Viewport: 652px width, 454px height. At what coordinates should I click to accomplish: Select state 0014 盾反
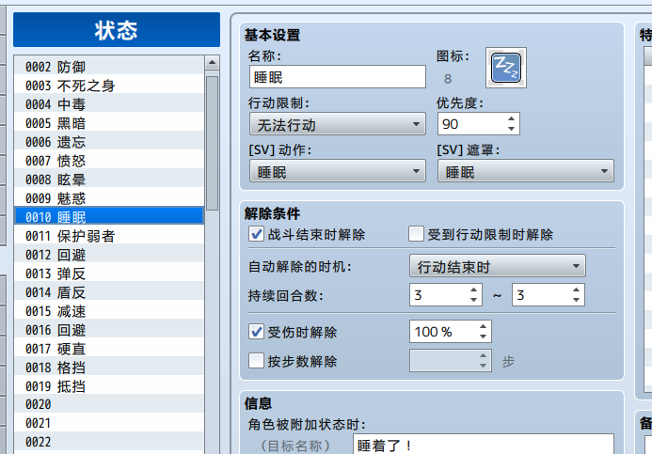[109, 292]
